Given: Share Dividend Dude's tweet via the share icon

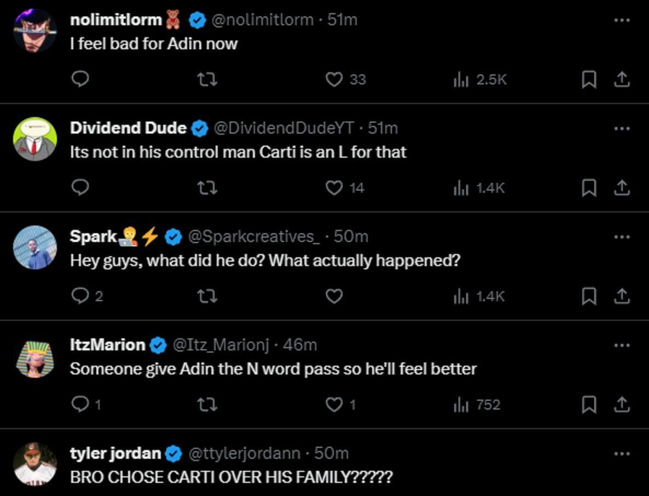Looking at the screenshot, I should (622, 187).
